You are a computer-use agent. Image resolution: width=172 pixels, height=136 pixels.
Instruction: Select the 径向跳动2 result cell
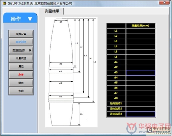(141, 109)
